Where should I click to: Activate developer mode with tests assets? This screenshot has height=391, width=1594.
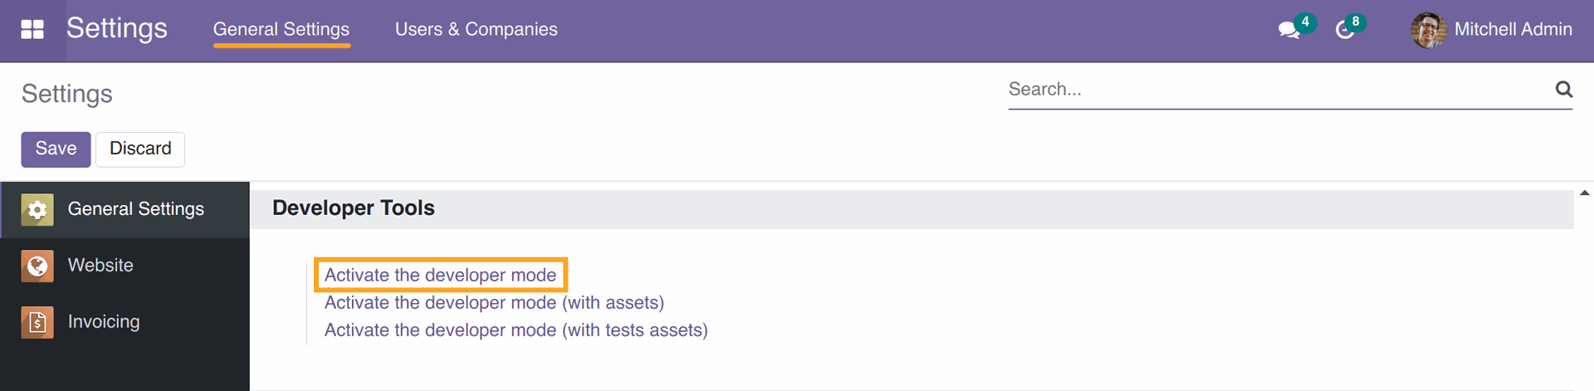[516, 330]
